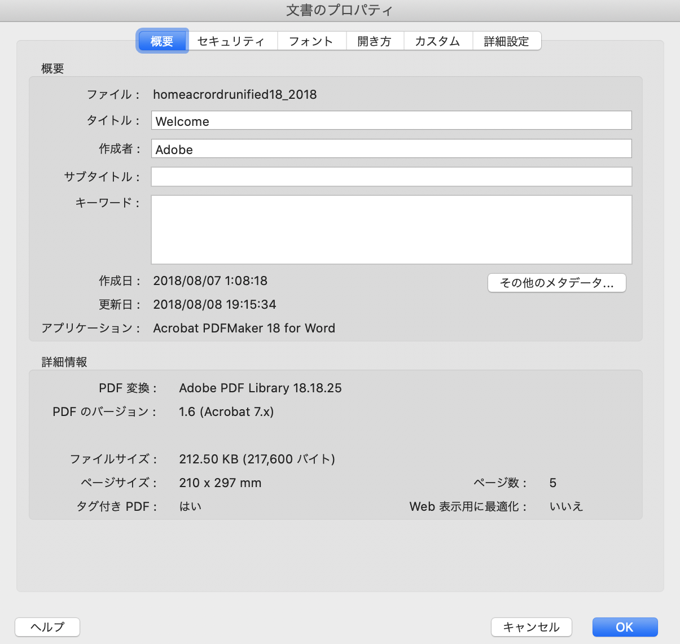This screenshot has height=644, width=680.
Task: Cancel with the キャンセル button
Action: tap(531, 627)
